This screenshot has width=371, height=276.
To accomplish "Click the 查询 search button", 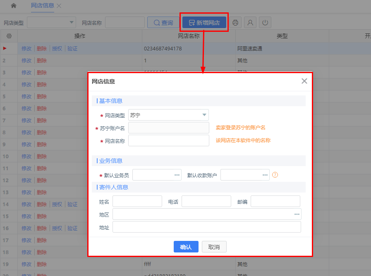I will 163,22.
